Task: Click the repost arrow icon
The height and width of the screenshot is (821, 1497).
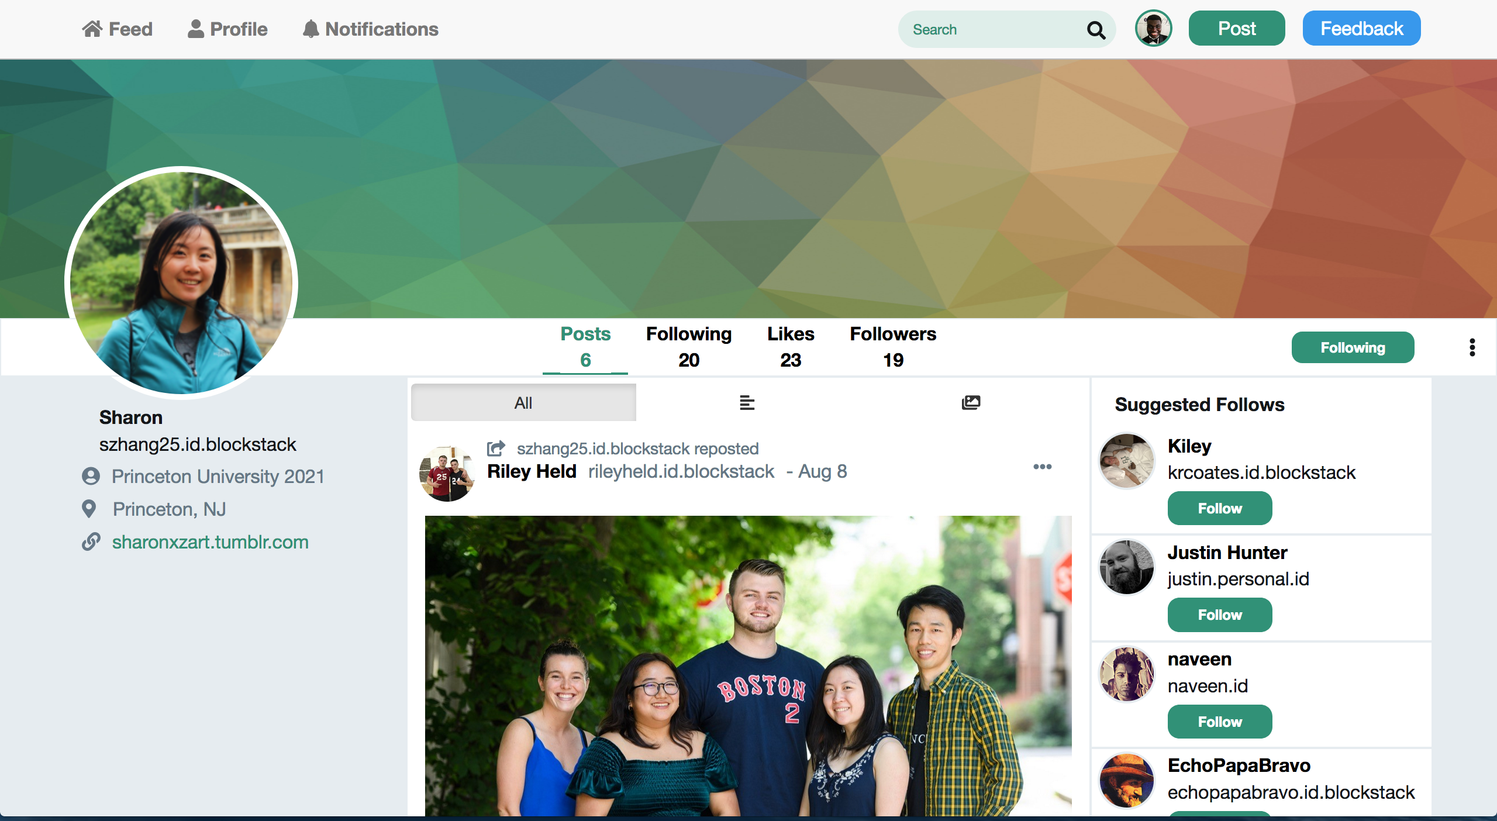Action: tap(496, 449)
